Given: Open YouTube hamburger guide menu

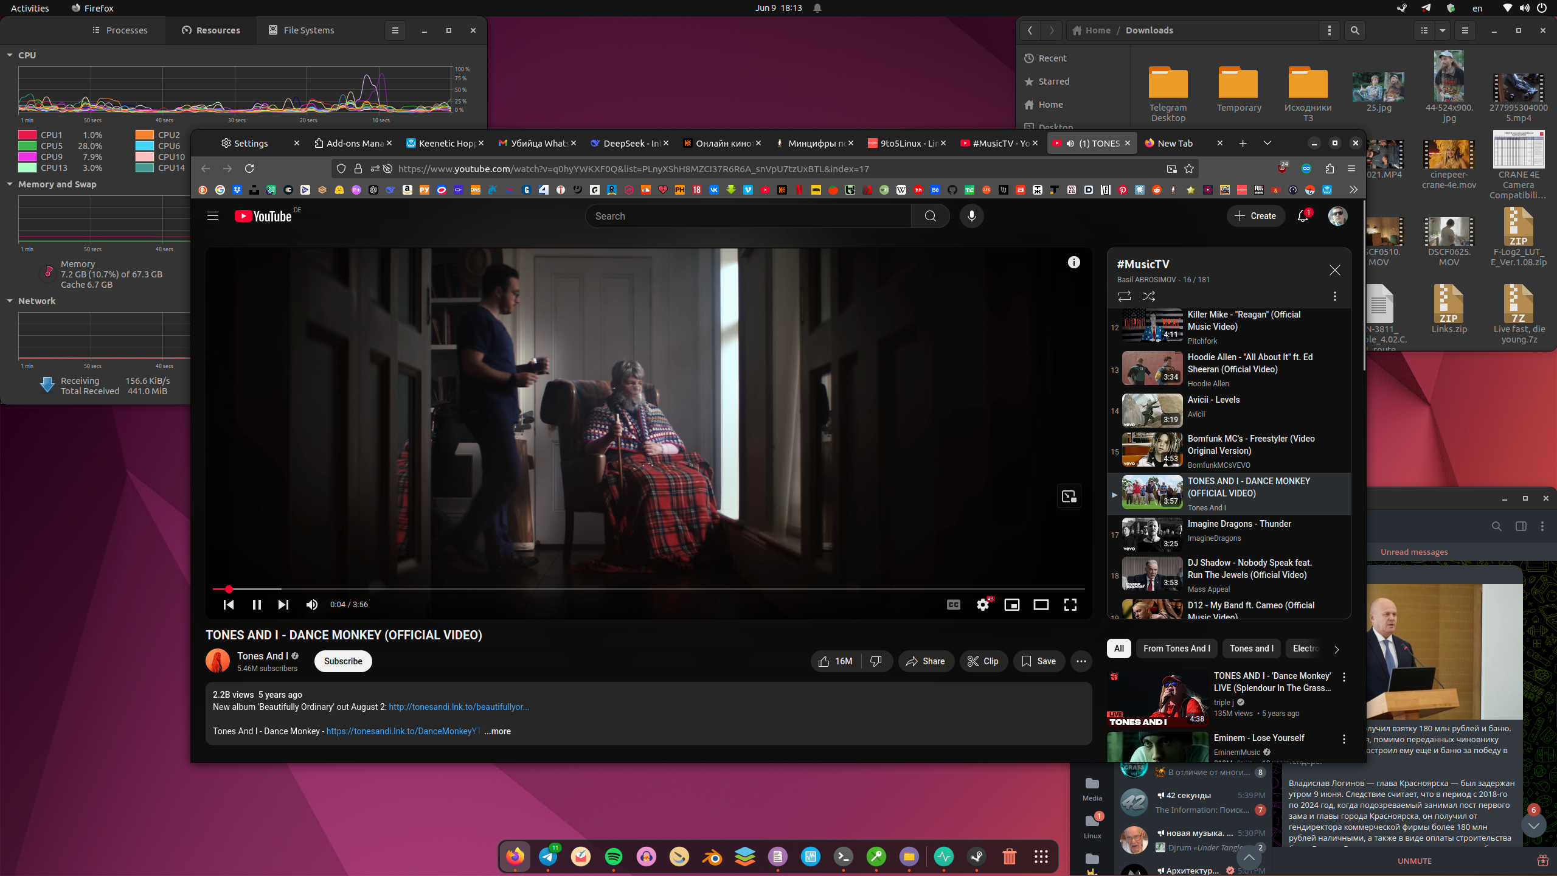Looking at the screenshot, I should coord(213,216).
